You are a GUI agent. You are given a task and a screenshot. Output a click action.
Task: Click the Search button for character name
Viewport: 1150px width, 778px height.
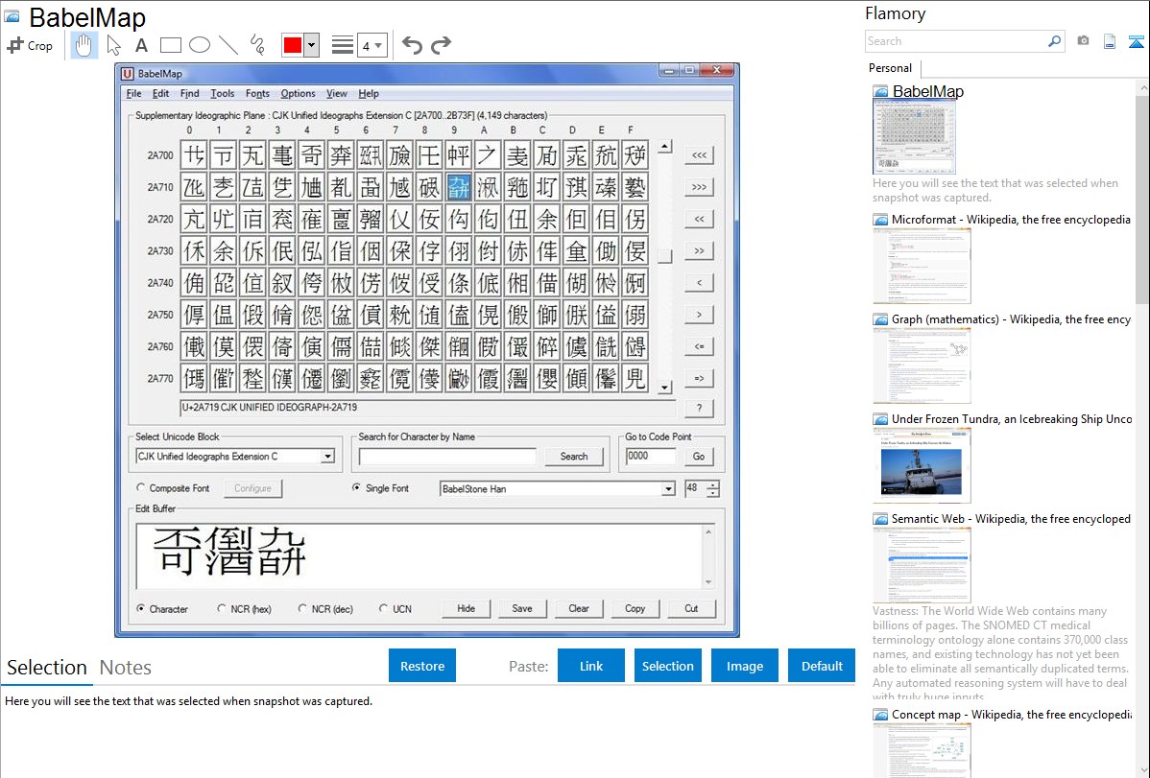pos(574,456)
